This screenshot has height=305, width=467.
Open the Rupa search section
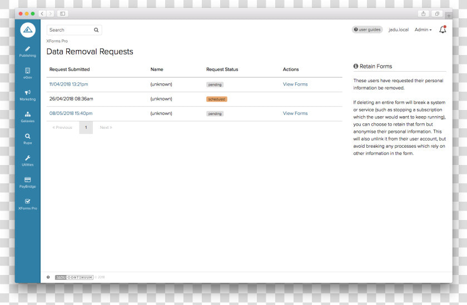[28, 139]
